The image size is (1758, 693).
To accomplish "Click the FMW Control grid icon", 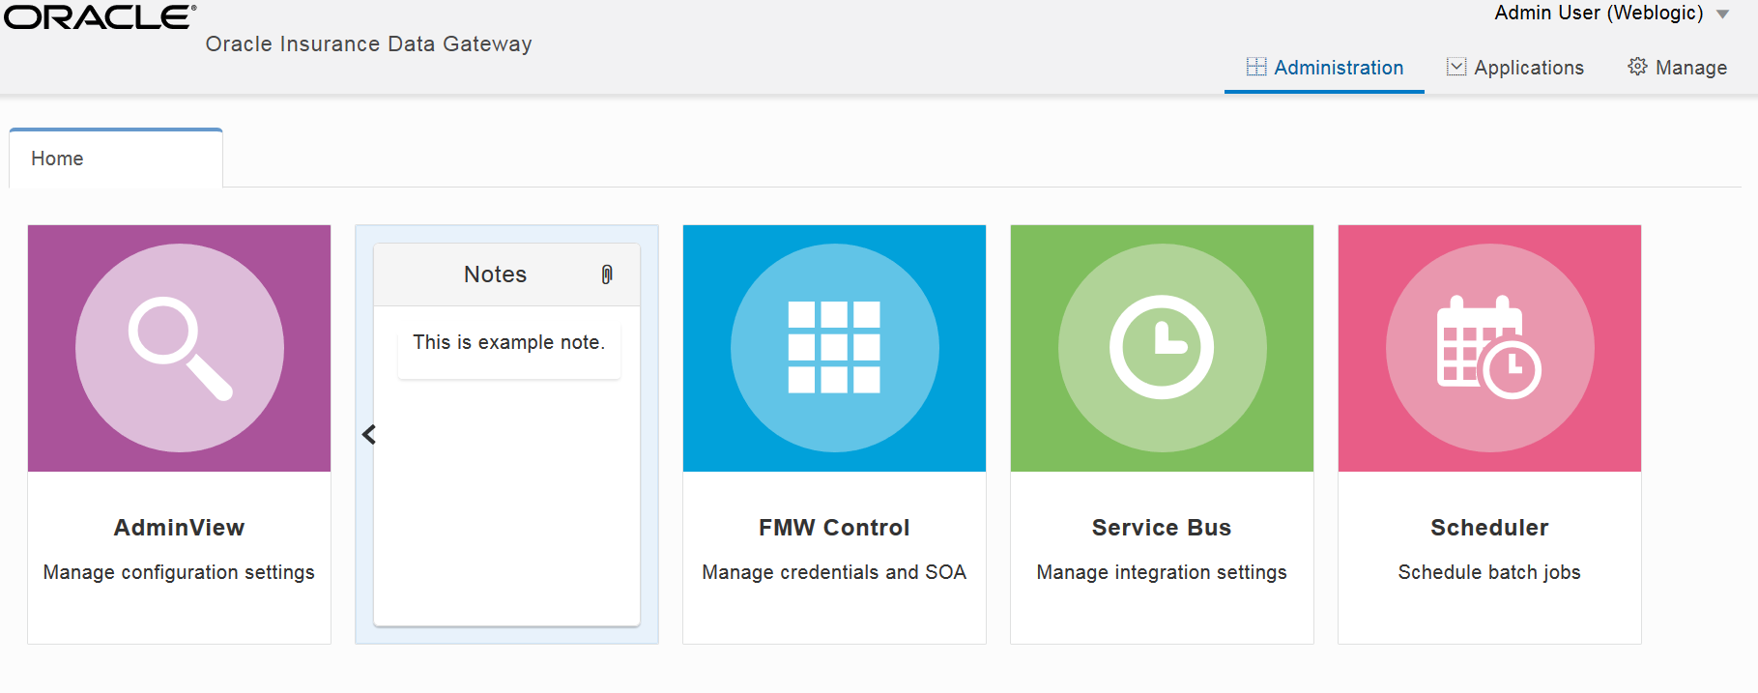I will [x=834, y=348].
